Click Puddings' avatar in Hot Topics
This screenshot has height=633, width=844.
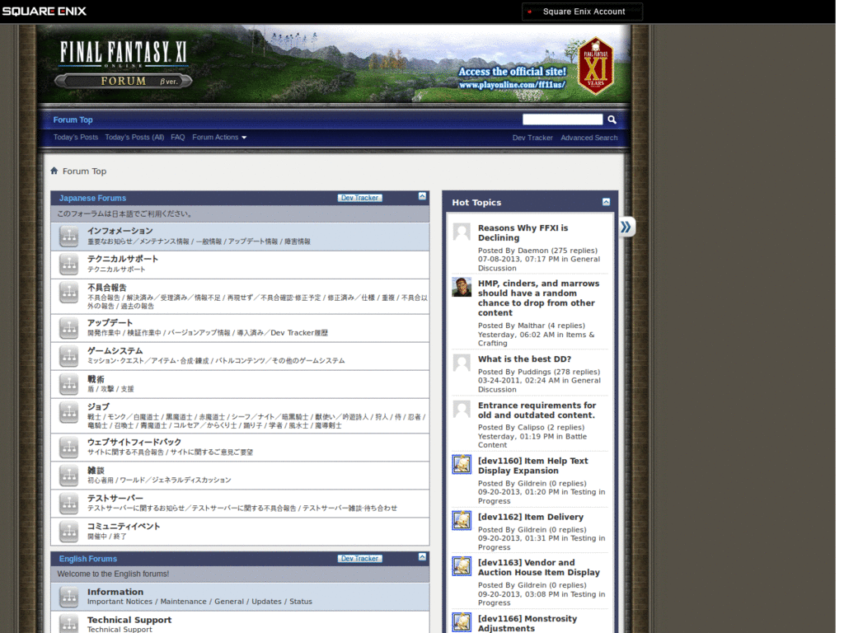point(462,363)
